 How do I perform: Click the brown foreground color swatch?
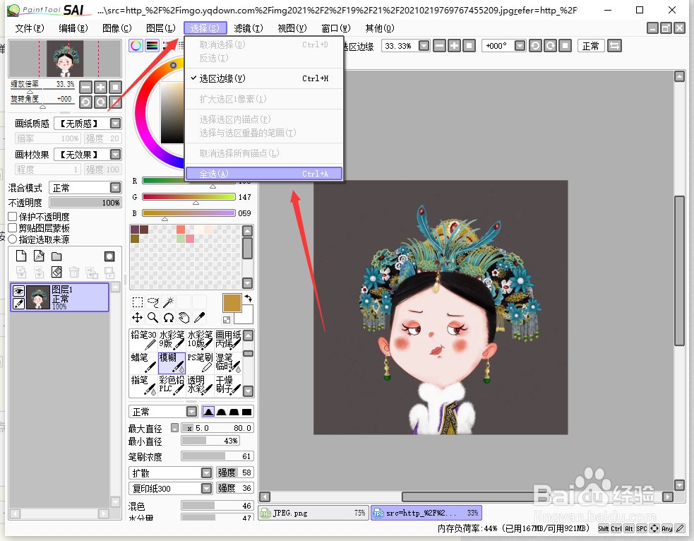[x=232, y=303]
